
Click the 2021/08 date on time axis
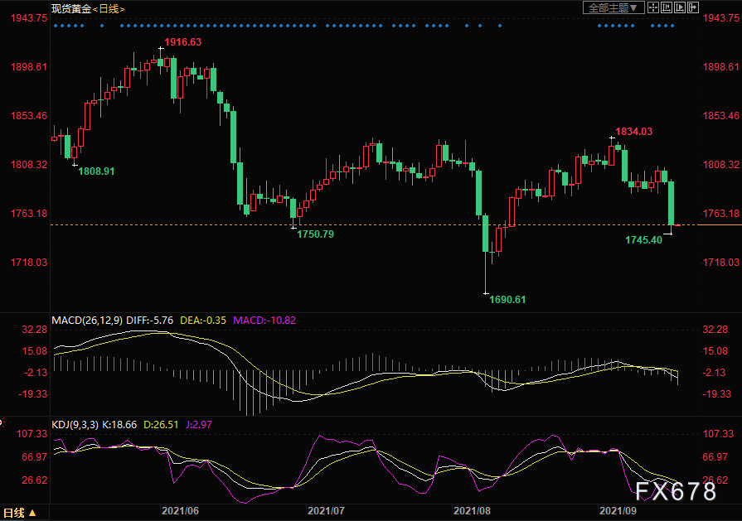(x=472, y=511)
